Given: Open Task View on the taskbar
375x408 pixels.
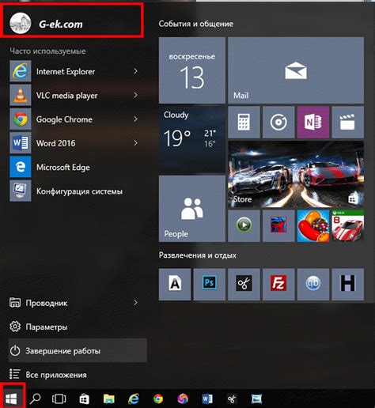Looking at the screenshot, I should pos(59,399).
